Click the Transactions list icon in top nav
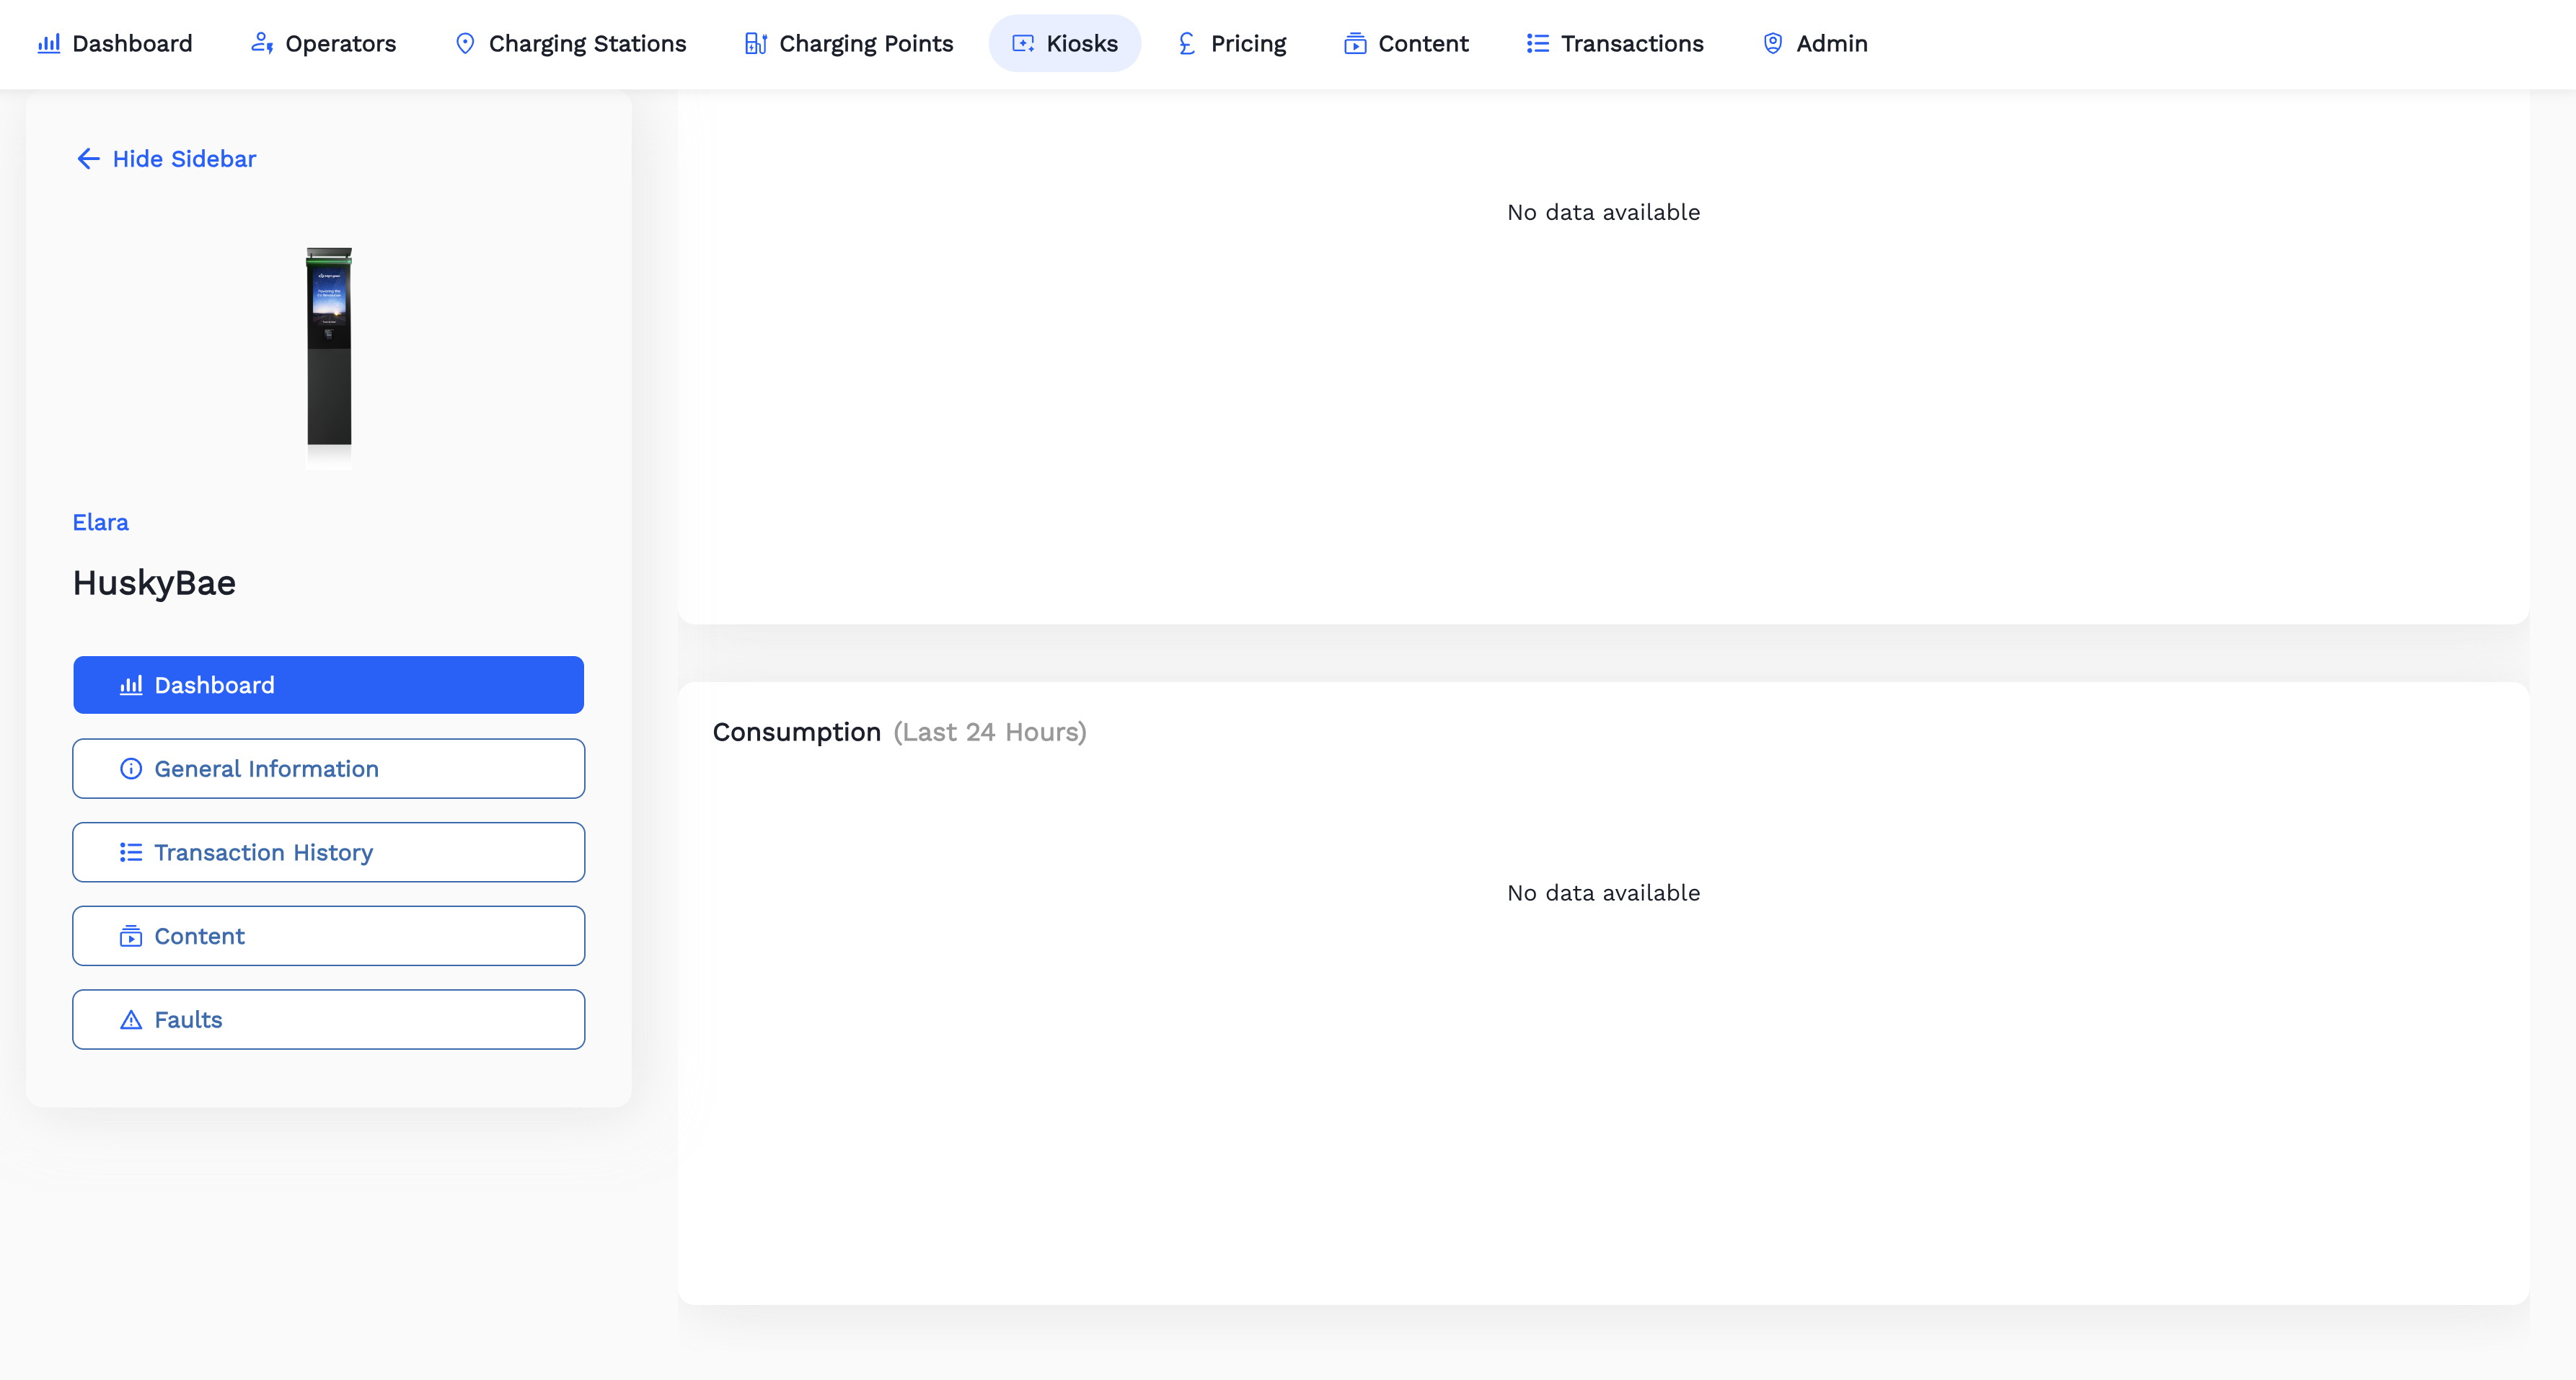Image resolution: width=2576 pixels, height=1380 pixels. pyautogui.click(x=1538, y=43)
